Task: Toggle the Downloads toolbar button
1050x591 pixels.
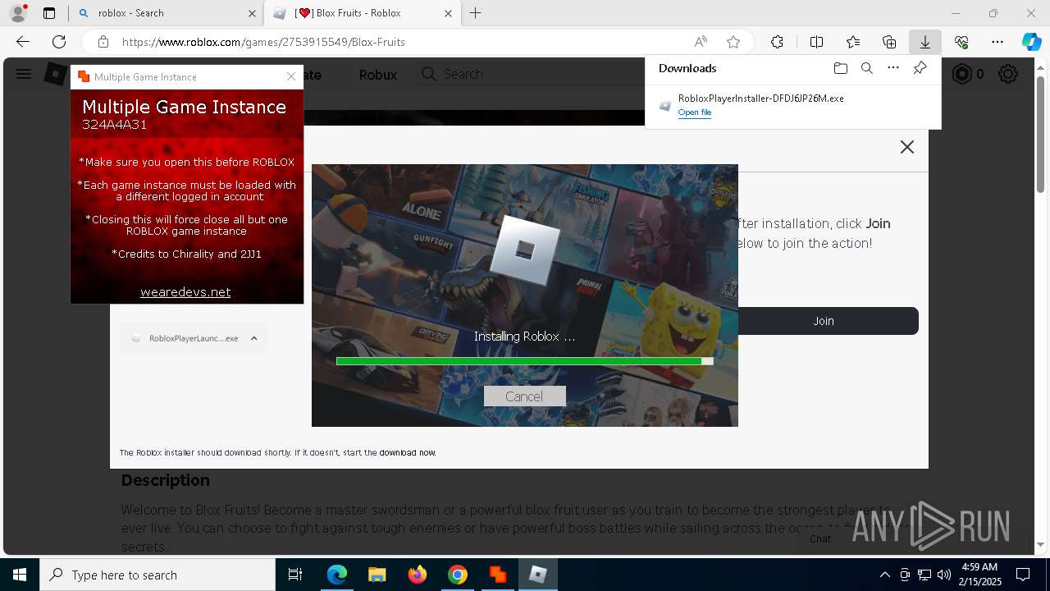Action: [x=924, y=42]
